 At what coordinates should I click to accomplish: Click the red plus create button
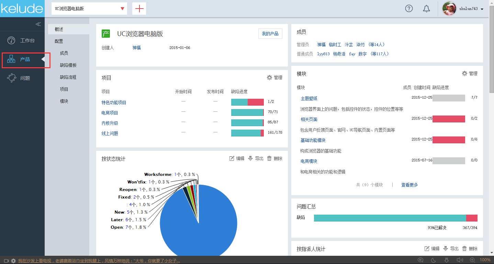pyautogui.click(x=139, y=9)
